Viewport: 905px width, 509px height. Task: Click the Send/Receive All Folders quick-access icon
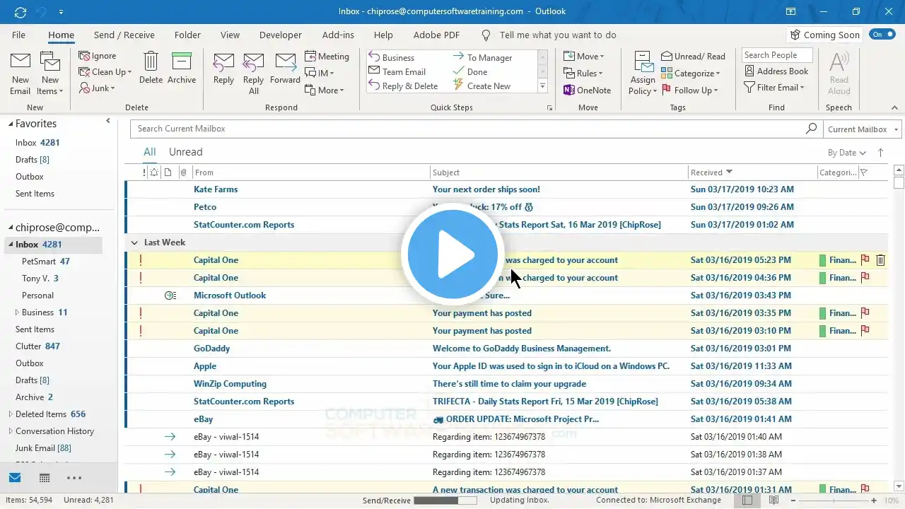[x=20, y=11]
